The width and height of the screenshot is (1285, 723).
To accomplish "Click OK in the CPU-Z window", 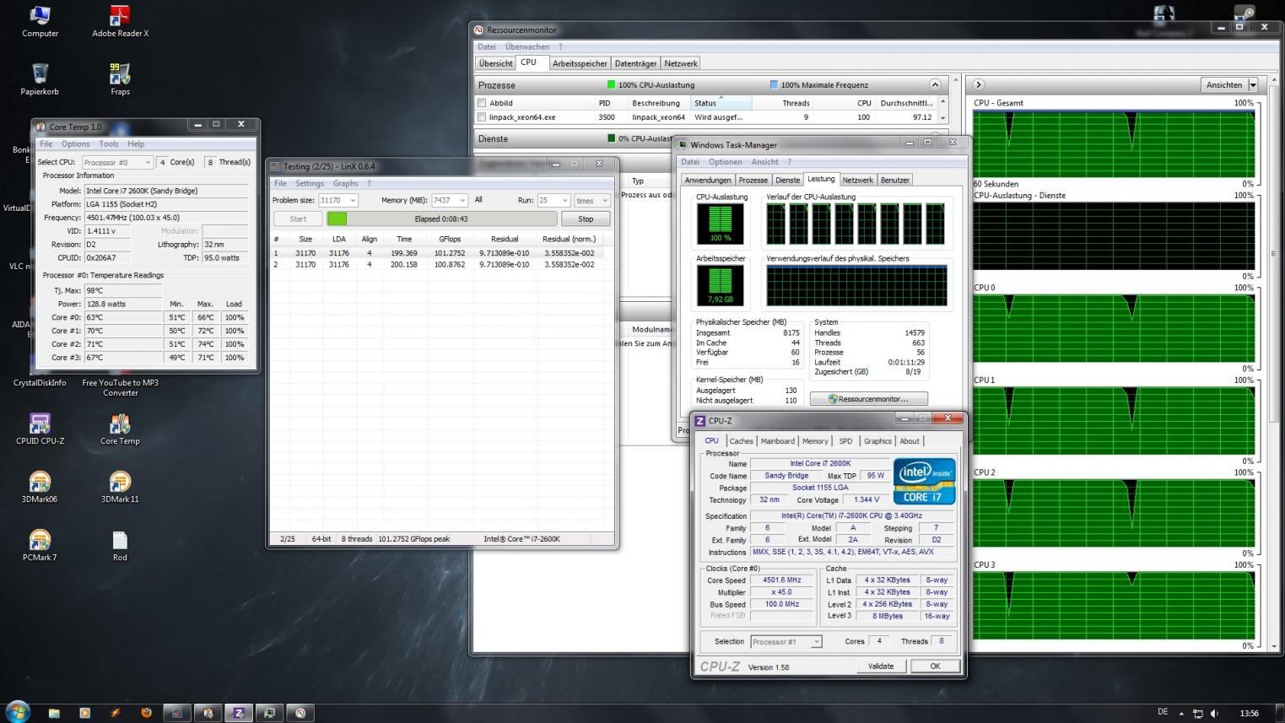I will pyautogui.click(x=935, y=666).
